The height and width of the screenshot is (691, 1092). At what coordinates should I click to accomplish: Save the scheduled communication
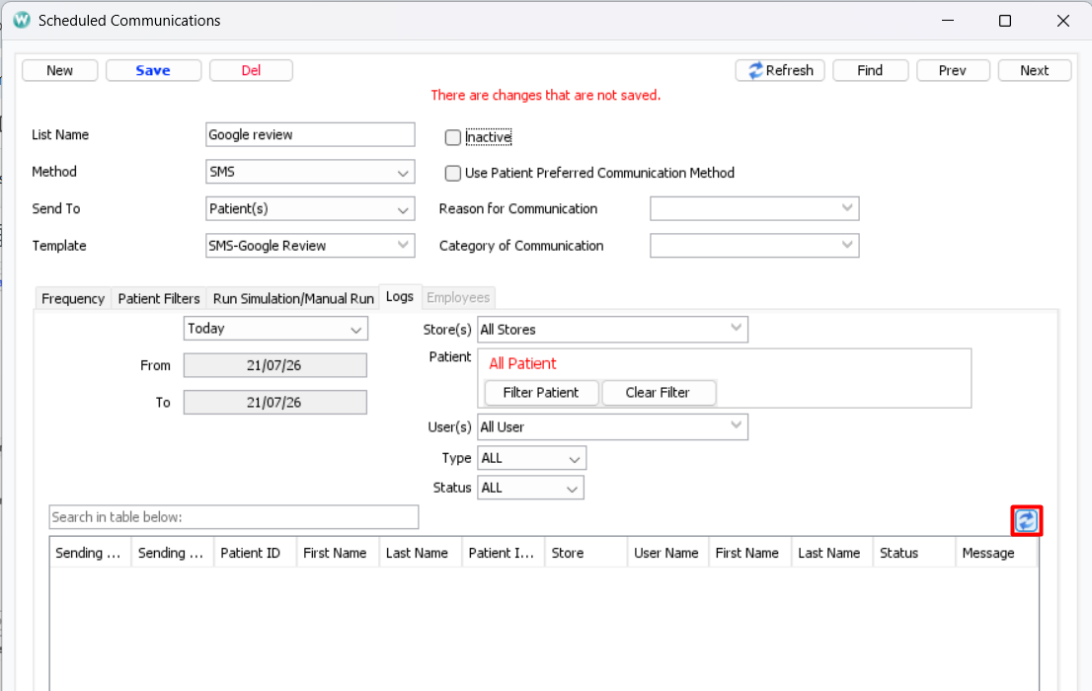coord(153,70)
